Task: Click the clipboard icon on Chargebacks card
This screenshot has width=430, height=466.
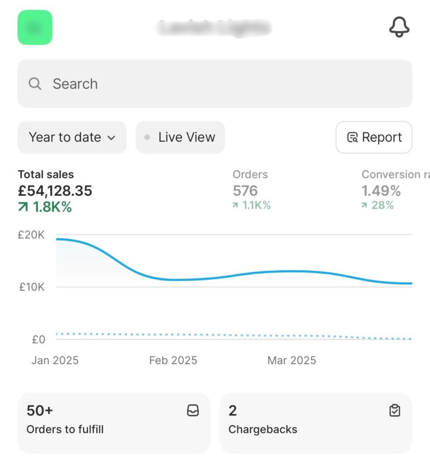Action: (395, 411)
